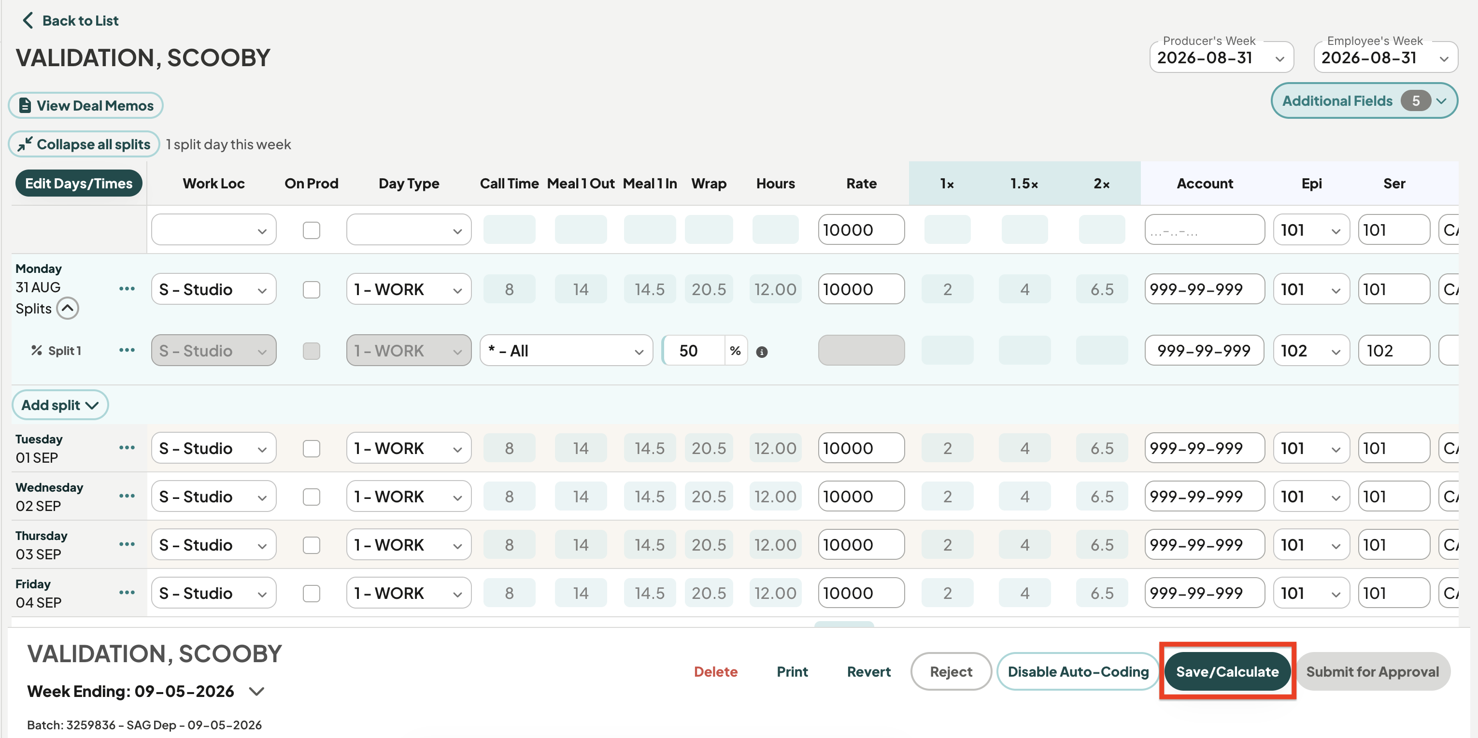Viewport: 1478px width, 738px height.
Task: Toggle On Prod checkbox for Monday
Action: tap(311, 289)
